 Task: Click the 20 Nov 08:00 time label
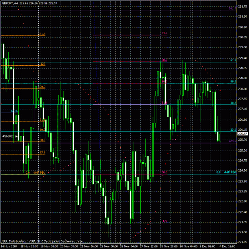pos(69,247)
